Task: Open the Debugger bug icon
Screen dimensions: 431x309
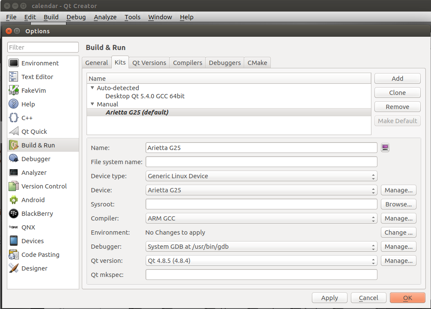Action: coord(13,159)
